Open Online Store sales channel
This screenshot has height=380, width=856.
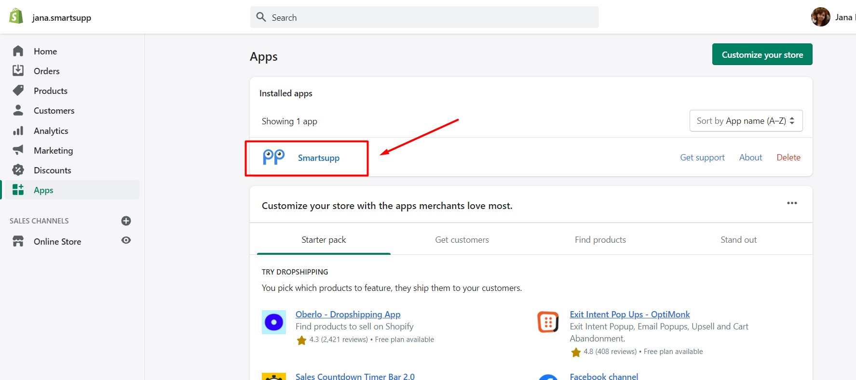(57, 241)
